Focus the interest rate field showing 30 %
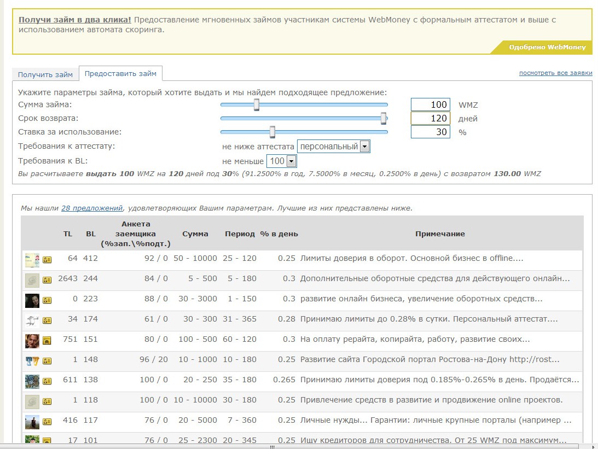 [430, 132]
